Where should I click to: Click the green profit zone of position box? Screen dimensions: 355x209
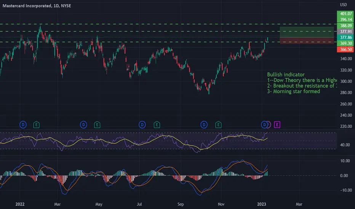coord(307,32)
